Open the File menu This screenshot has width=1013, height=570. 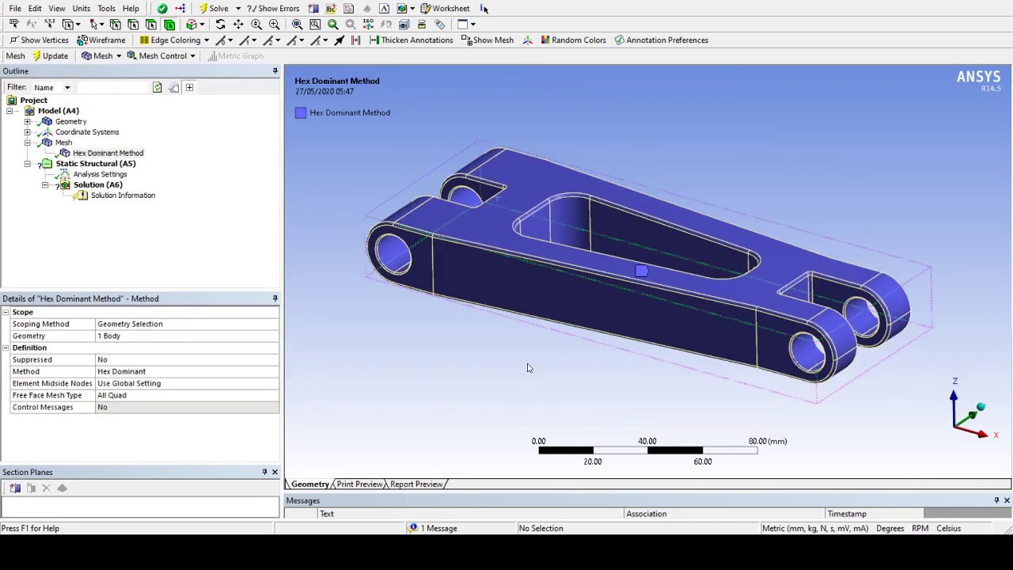coord(15,9)
